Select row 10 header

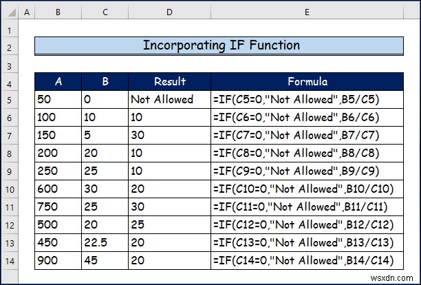[x=9, y=189]
